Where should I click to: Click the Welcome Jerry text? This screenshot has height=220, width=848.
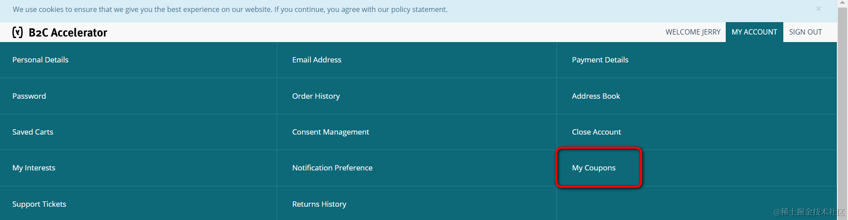693,32
